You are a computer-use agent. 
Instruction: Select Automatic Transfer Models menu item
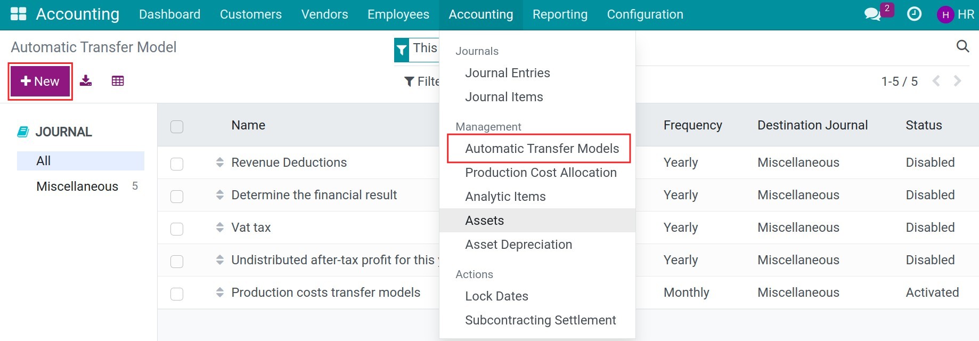coord(537,149)
